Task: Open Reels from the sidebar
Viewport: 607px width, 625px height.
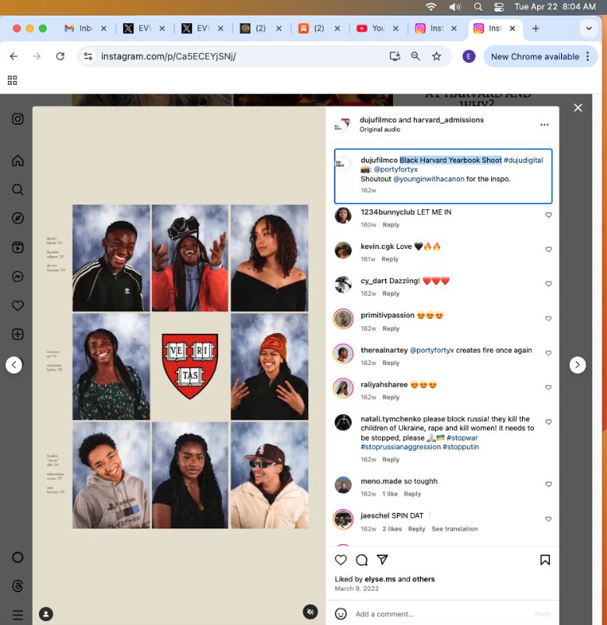Action: pyautogui.click(x=18, y=248)
